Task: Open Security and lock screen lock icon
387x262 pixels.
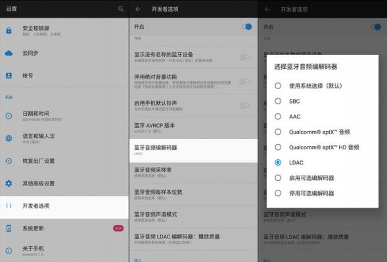Action: click(9, 31)
